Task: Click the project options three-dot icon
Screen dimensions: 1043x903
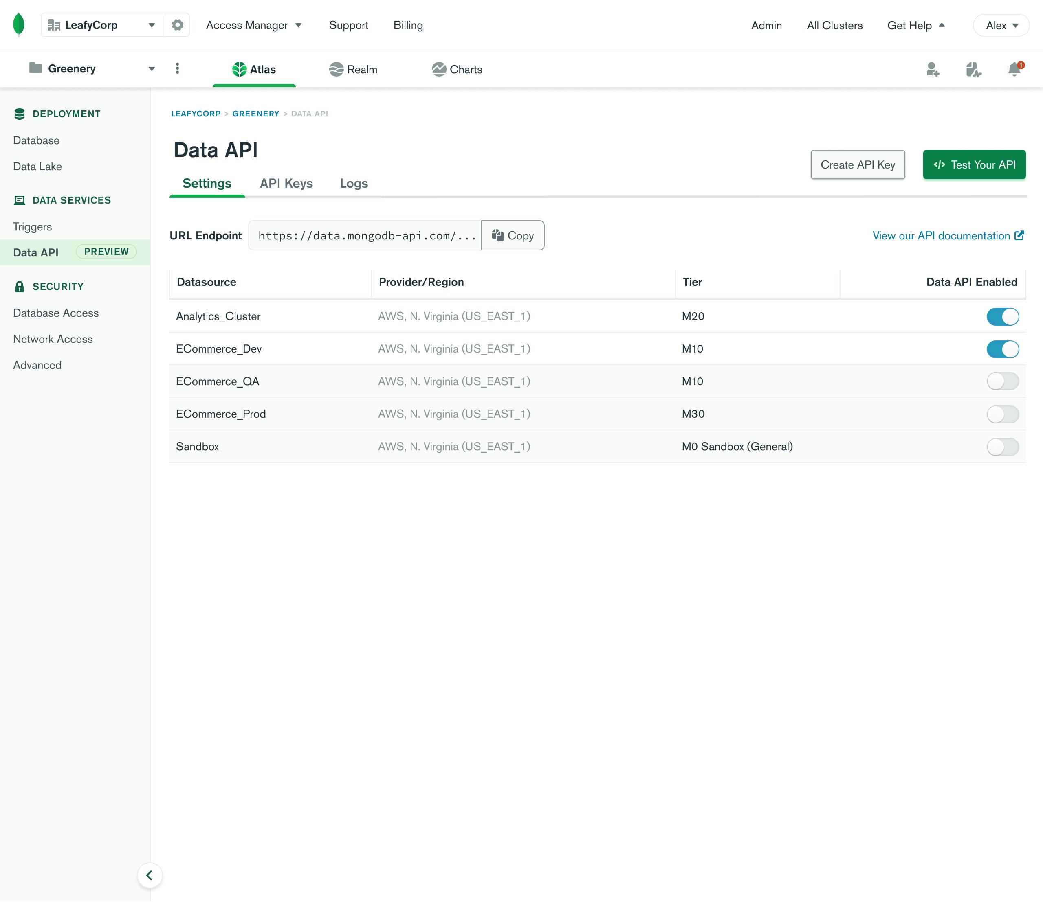Action: point(177,68)
